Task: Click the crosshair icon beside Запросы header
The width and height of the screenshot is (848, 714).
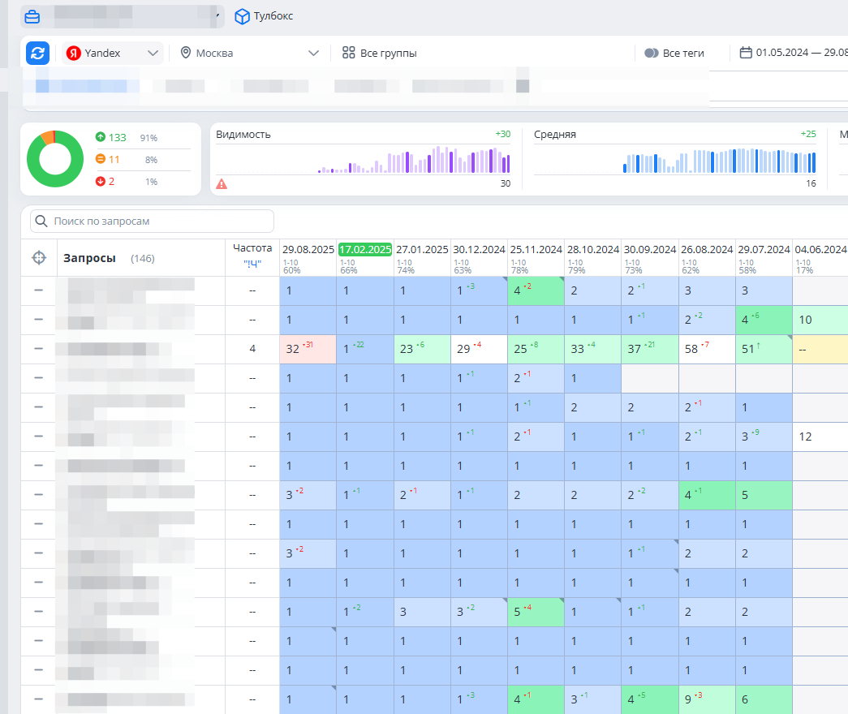Action: coord(39,258)
